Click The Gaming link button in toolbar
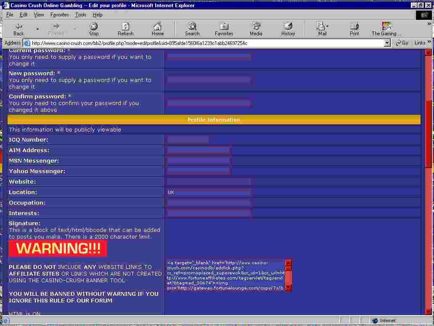The height and width of the screenshot is (326, 434). click(386, 29)
